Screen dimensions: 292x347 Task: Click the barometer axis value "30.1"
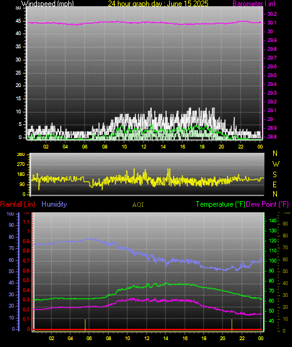pos(272,23)
